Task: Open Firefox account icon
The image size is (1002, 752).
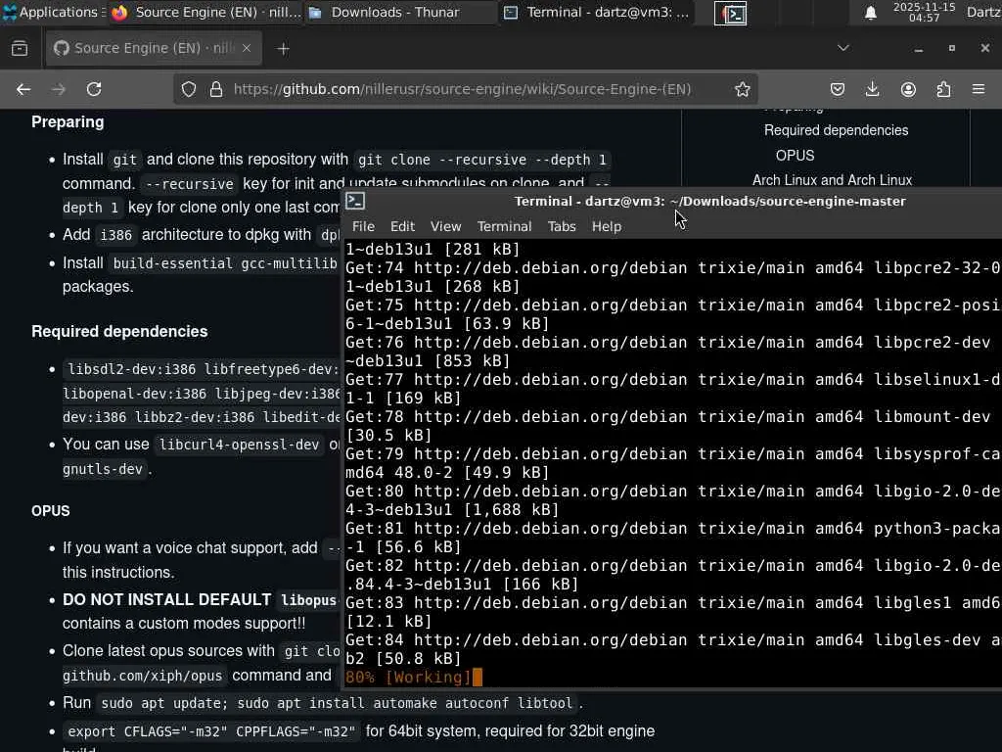Action: tap(908, 89)
